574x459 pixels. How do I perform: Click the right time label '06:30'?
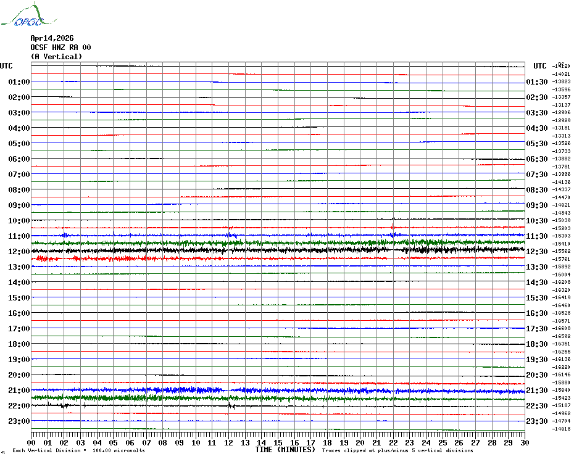tap(537, 159)
